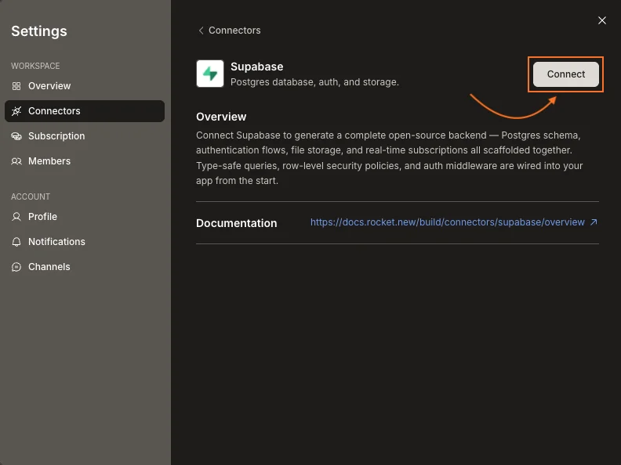Click the Connectors plug icon

(x=16, y=111)
